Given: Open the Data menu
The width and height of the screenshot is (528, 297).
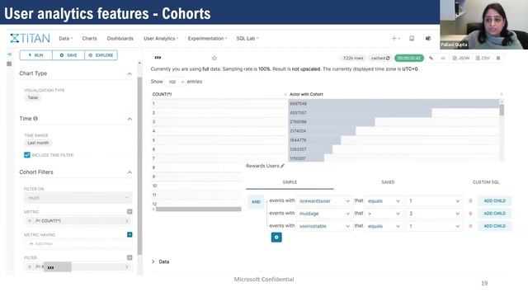Looking at the screenshot, I should tap(65, 39).
